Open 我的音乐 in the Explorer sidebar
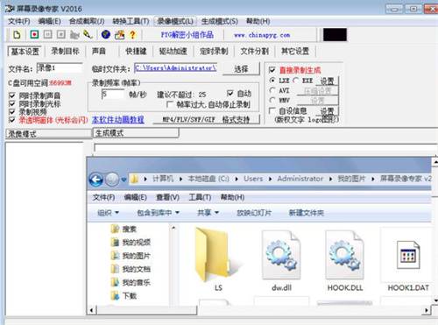The width and height of the screenshot is (438, 325). point(131,282)
